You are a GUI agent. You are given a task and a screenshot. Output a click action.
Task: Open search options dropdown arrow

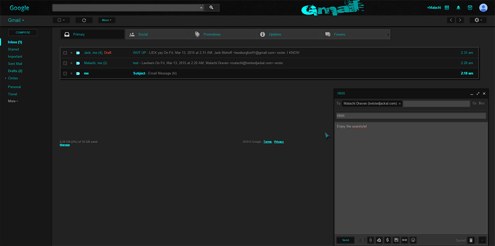pos(201,7)
